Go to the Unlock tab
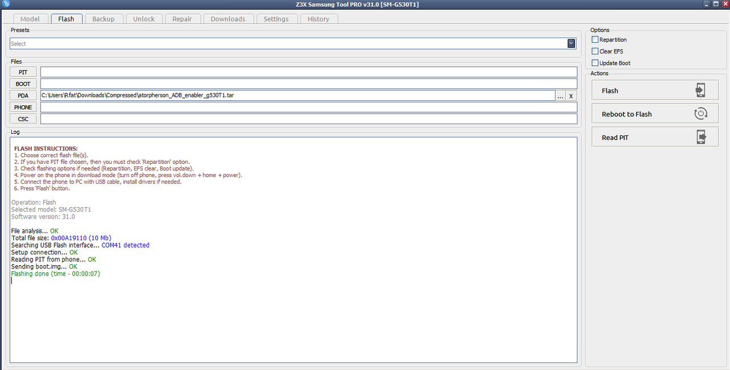This screenshot has height=370, width=730. (x=144, y=19)
